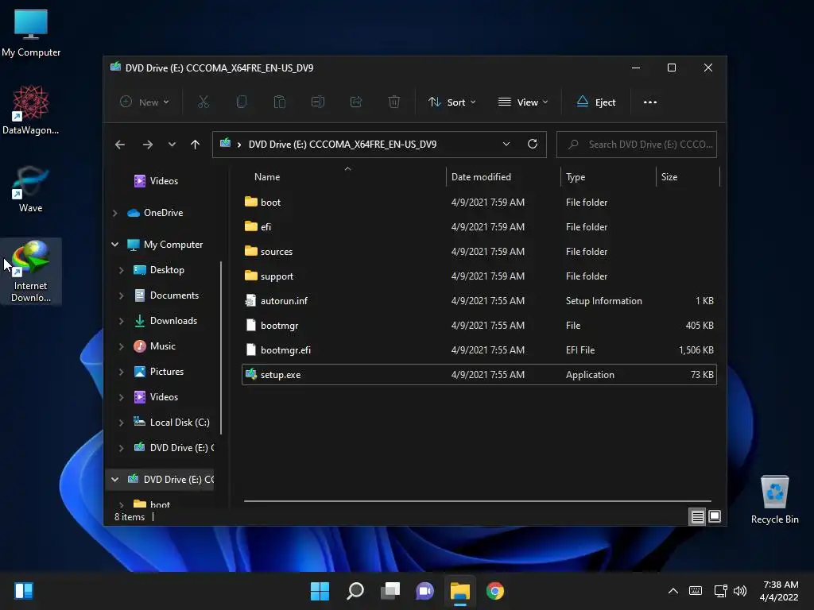Expand the Documents tree node
The width and height of the screenshot is (814, 610).
click(x=121, y=295)
